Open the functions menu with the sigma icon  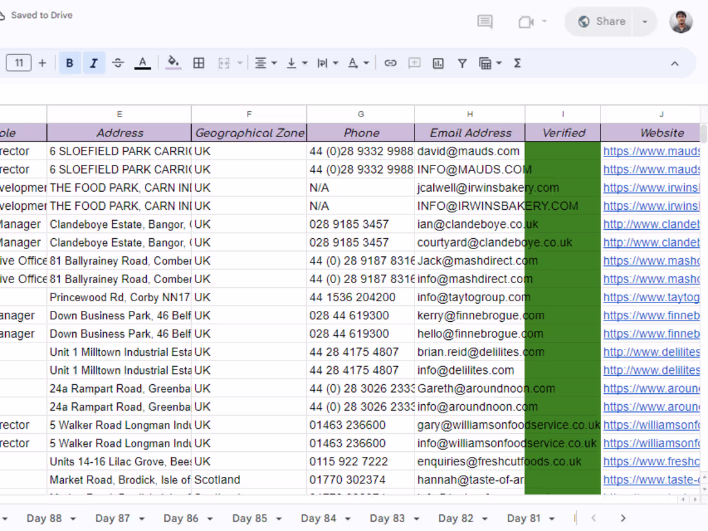[x=517, y=62]
